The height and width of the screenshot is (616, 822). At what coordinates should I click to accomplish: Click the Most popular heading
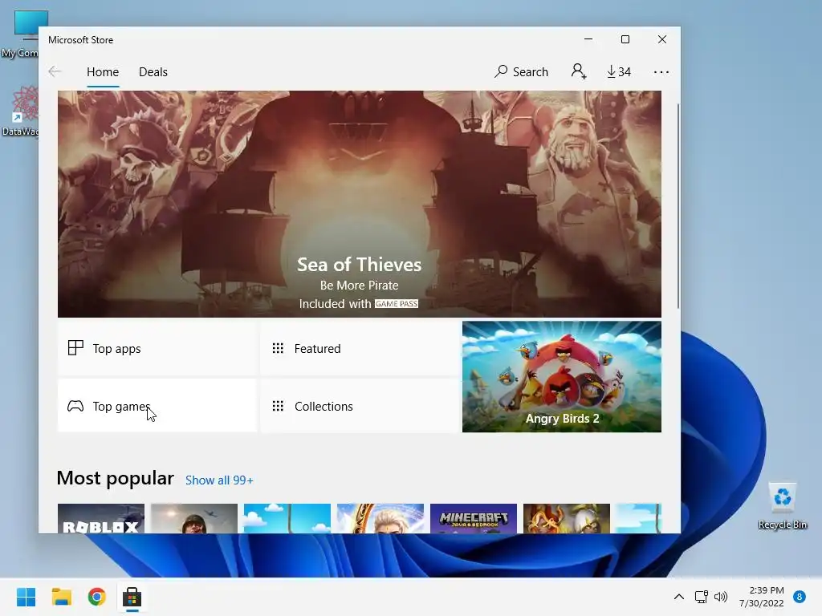[116, 478]
